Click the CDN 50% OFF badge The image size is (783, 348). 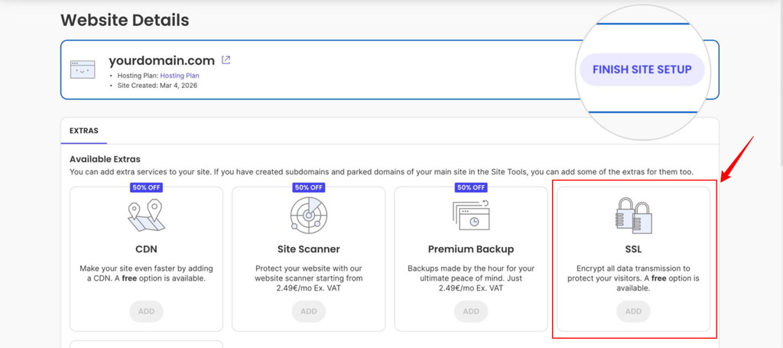[146, 187]
